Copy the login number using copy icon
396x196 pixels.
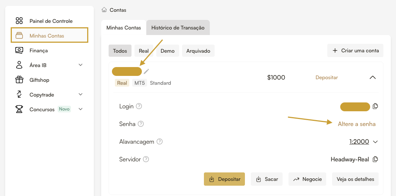[375, 106]
